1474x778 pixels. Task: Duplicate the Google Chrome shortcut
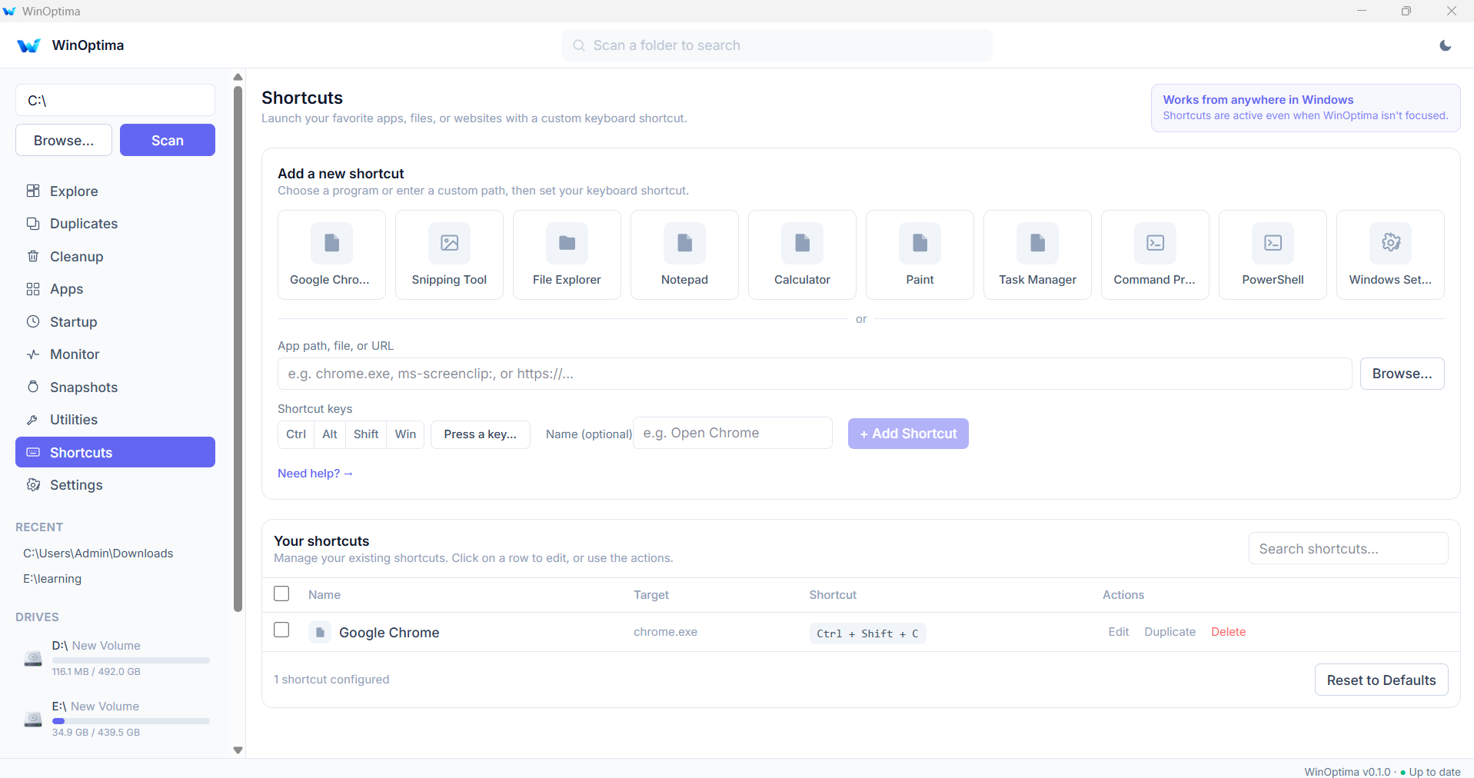pos(1170,632)
